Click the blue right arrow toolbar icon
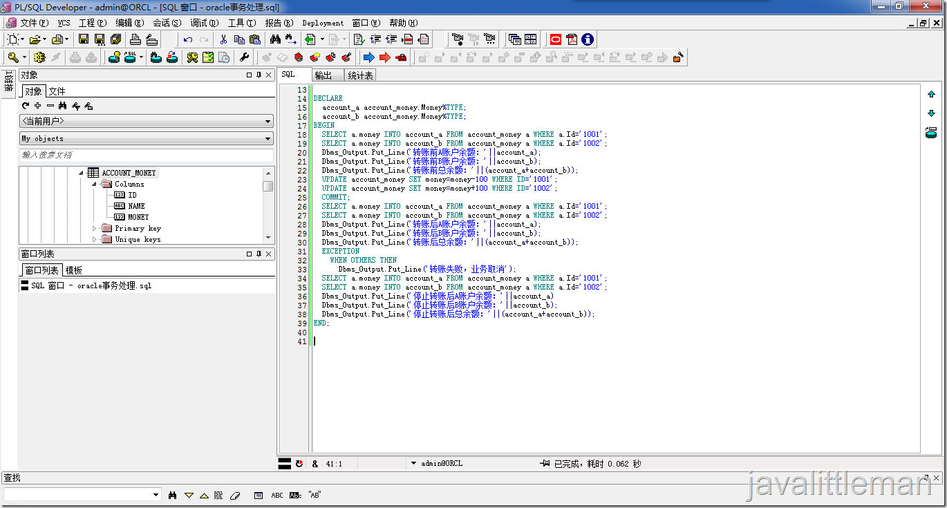This screenshot has width=947, height=508. click(369, 57)
